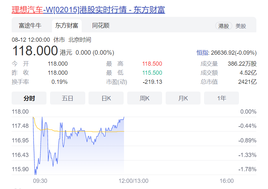
Task: Show the 五日 five-day chart
Action: pyautogui.click(x=67, y=98)
